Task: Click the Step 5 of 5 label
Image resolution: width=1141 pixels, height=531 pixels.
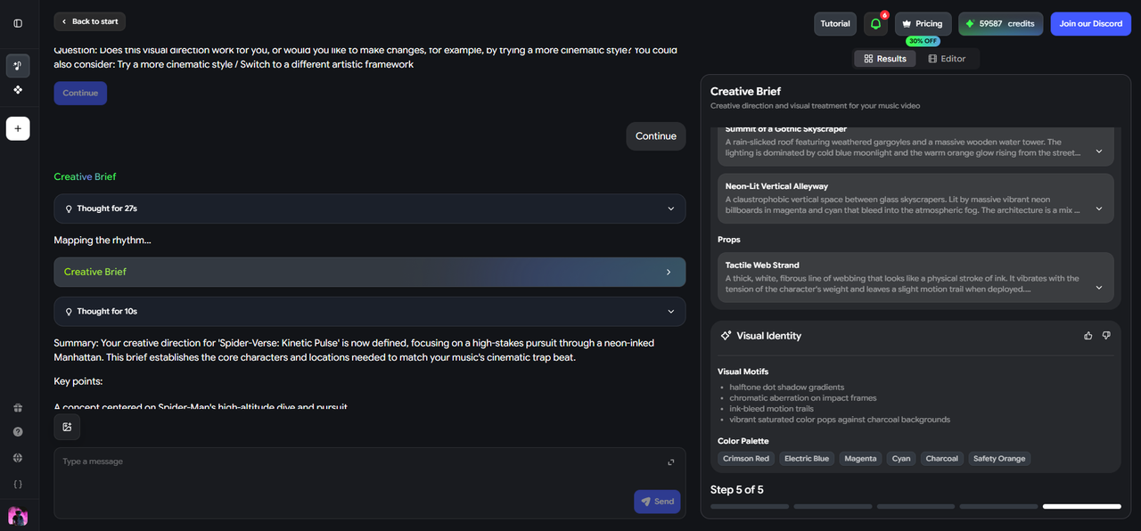Action: (737, 490)
